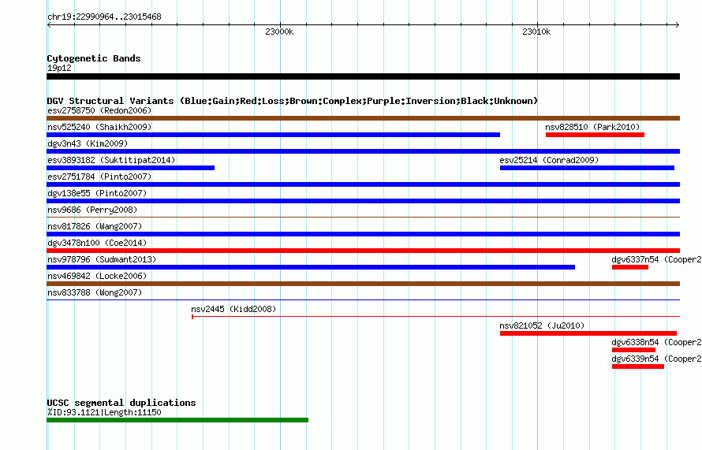
Task: Click the esv25214 (Conrad2009) label
Action: pos(549,160)
